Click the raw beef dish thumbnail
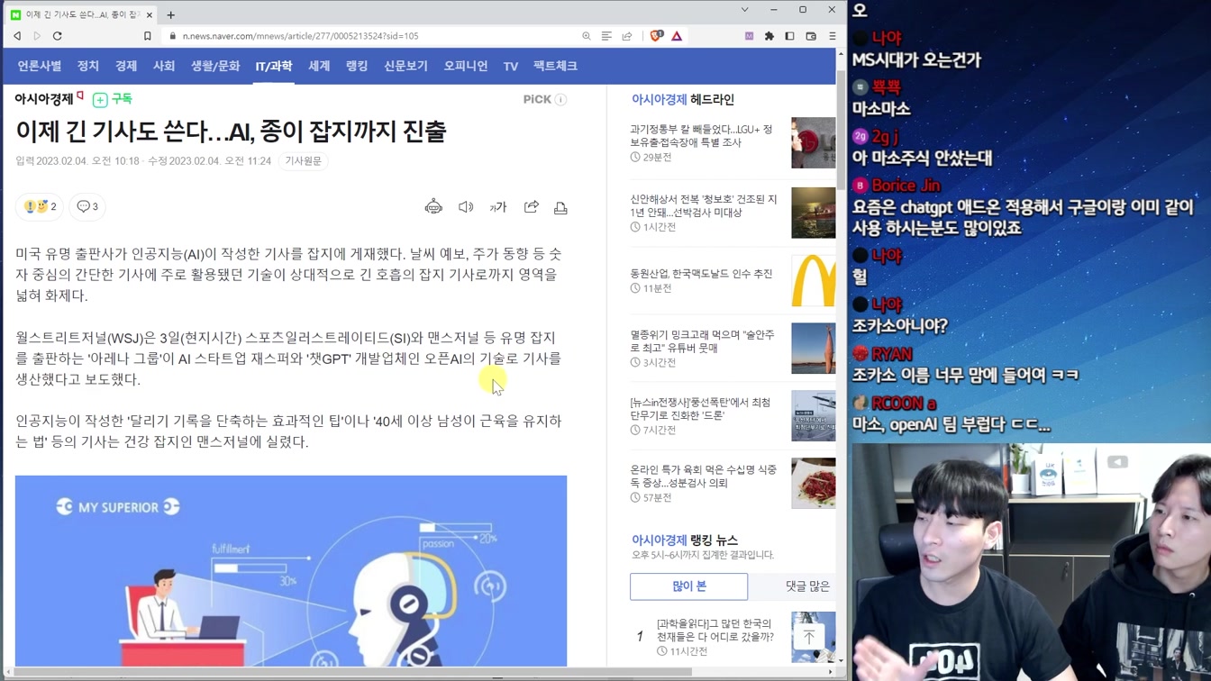This screenshot has width=1211, height=681. point(814,483)
